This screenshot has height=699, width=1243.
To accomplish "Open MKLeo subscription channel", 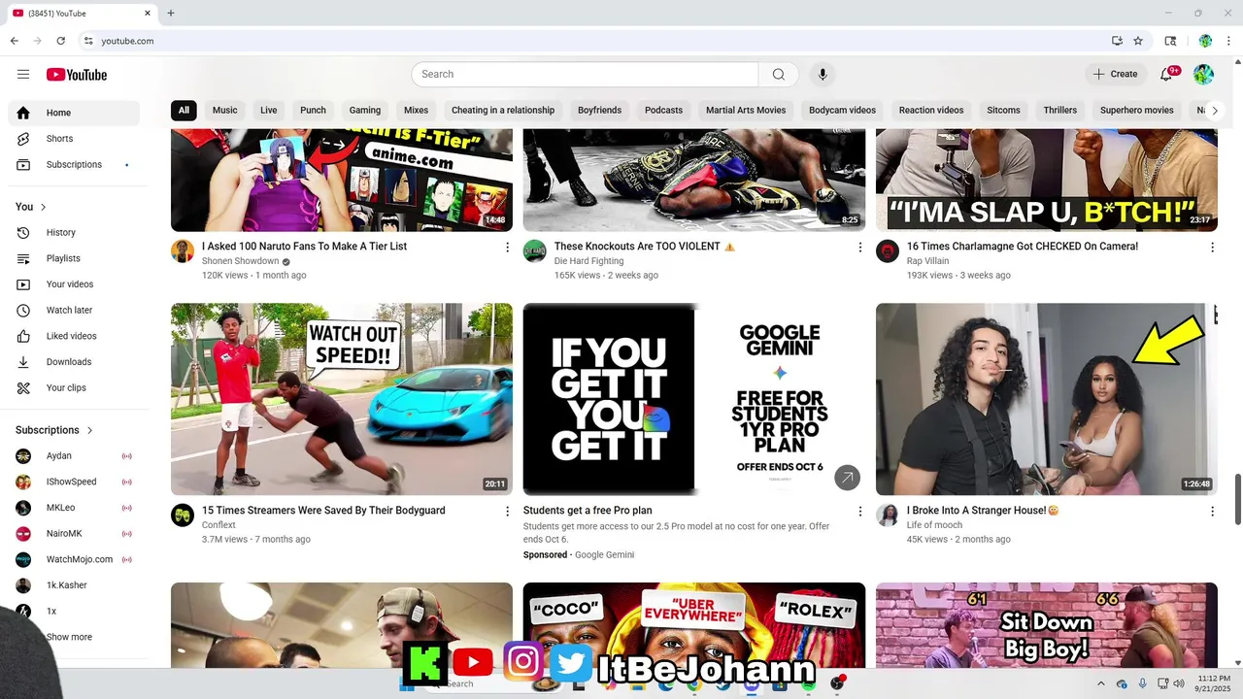I will pyautogui.click(x=74, y=508).
